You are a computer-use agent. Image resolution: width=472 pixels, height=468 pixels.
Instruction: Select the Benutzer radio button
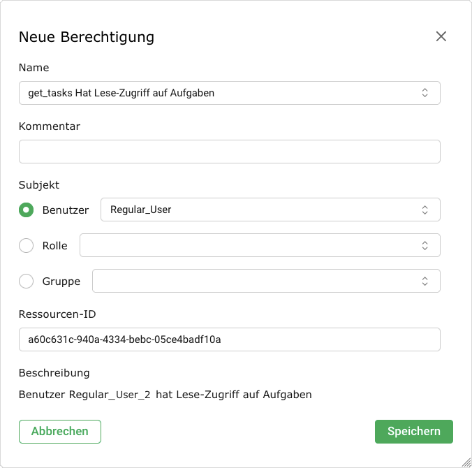(27, 210)
